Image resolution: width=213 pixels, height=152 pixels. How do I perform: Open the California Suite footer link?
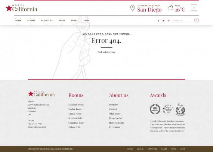(x=76, y=123)
